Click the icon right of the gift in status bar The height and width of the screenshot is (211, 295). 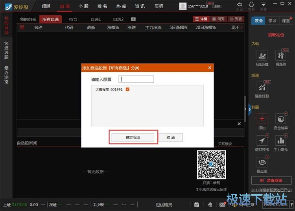[210, 204]
